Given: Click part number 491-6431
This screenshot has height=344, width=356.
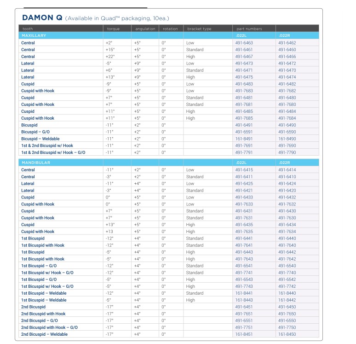Looking at the screenshot, I should [x=244, y=211].
